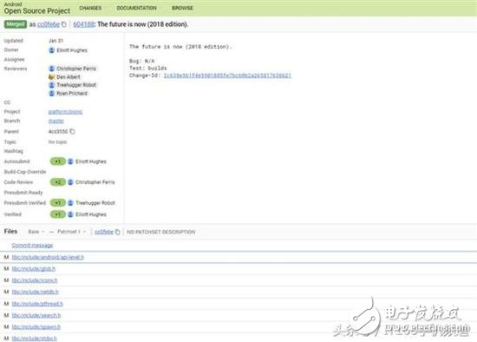Screen dimensions: 477x342
Task: Open the DOCUMENTATION menu
Action: click(136, 8)
